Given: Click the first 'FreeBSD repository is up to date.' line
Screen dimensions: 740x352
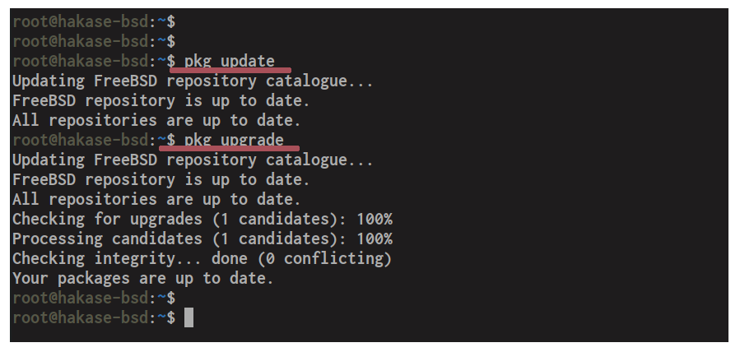Looking at the screenshot, I should [x=161, y=101].
